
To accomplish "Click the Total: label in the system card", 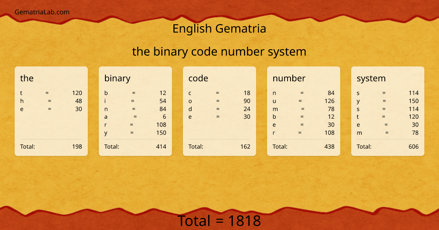I will pyautogui.click(x=364, y=147).
